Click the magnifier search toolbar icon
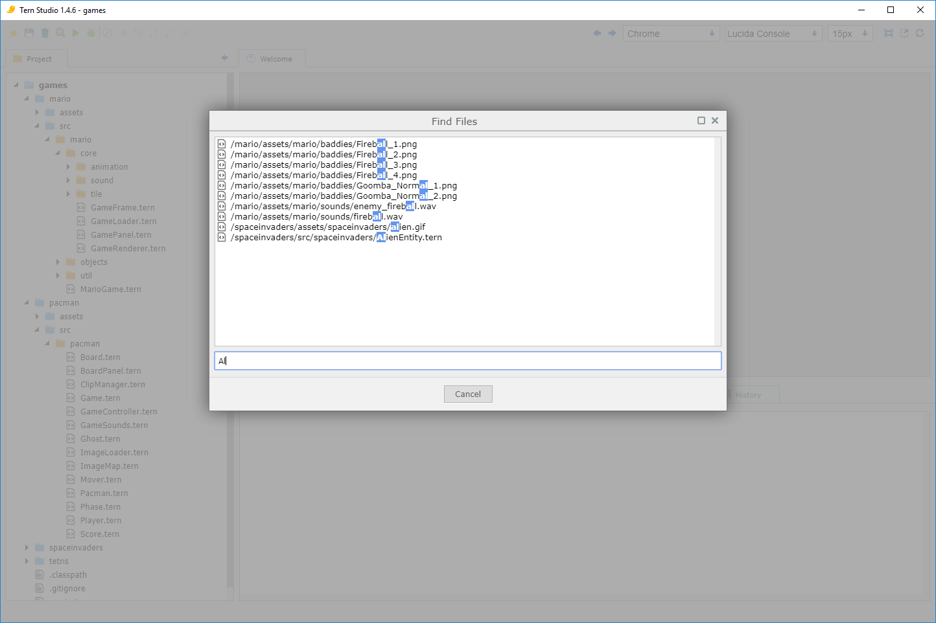The height and width of the screenshot is (623, 936). tap(60, 33)
